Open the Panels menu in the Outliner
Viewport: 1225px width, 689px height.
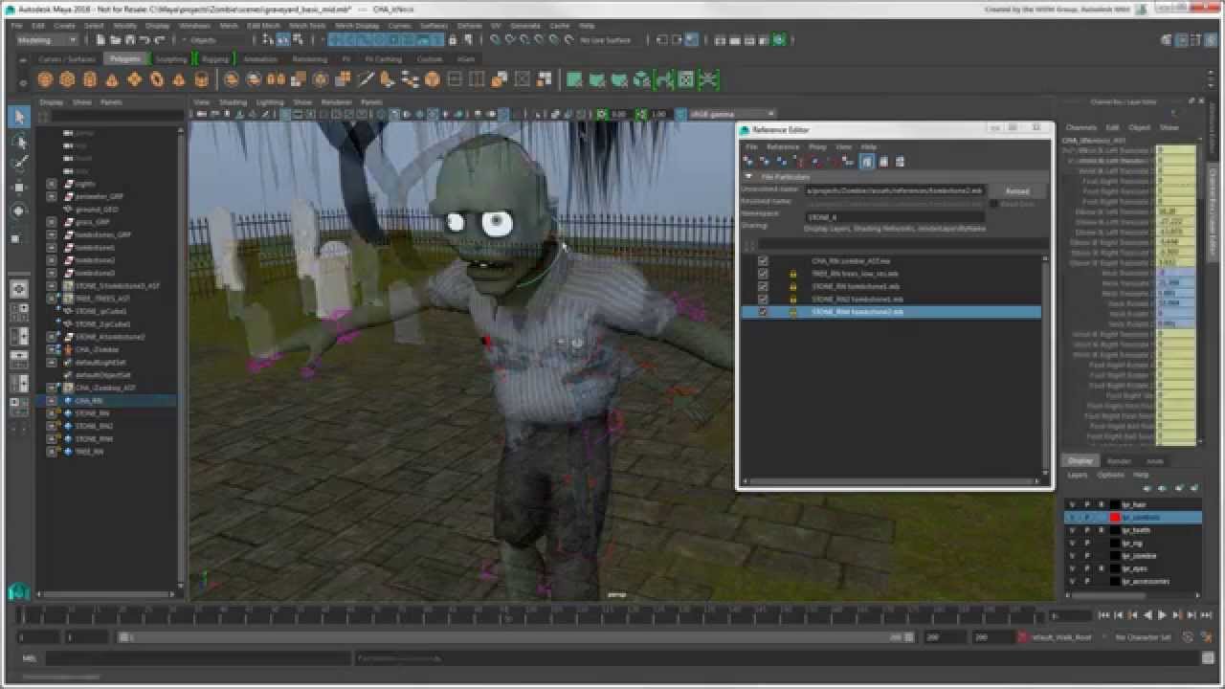(111, 101)
